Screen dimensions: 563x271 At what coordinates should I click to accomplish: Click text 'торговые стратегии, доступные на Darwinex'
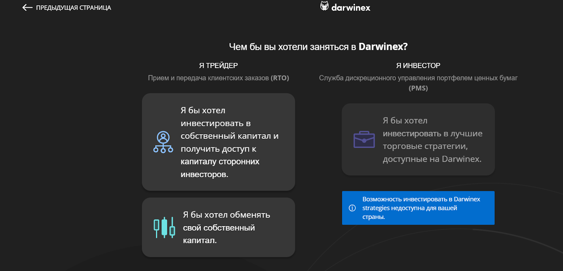(432, 153)
